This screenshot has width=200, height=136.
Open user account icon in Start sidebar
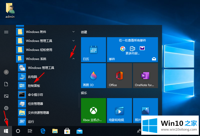click(6, 72)
